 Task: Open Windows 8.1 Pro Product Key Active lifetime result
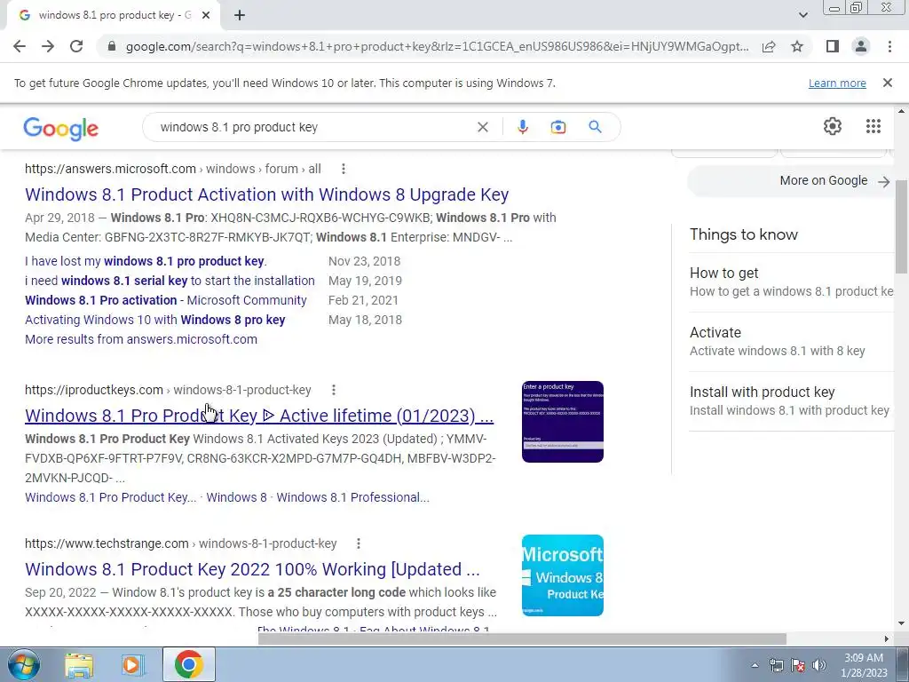(259, 416)
